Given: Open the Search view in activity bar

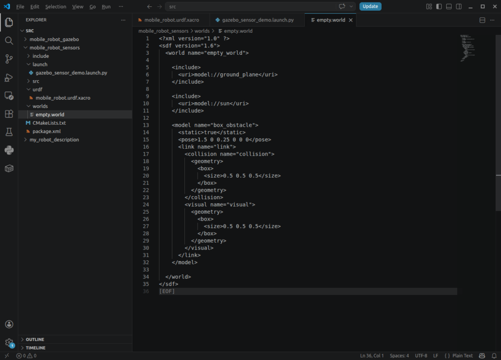Looking at the screenshot, I should [9, 41].
